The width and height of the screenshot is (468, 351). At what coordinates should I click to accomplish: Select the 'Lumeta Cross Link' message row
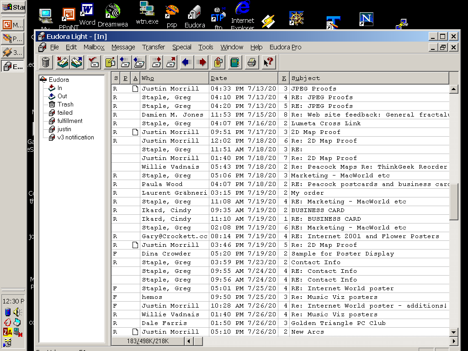point(280,123)
